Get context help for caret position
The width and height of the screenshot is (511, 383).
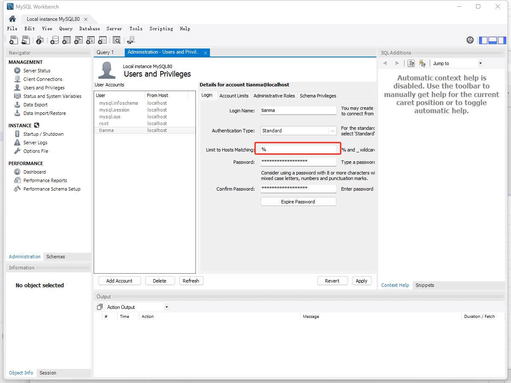[x=411, y=63]
